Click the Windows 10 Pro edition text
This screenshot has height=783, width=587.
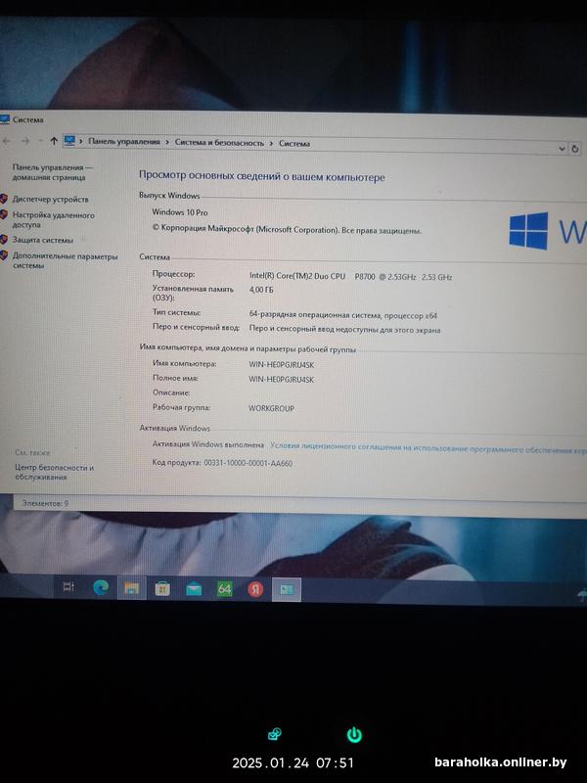pos(180,212)
